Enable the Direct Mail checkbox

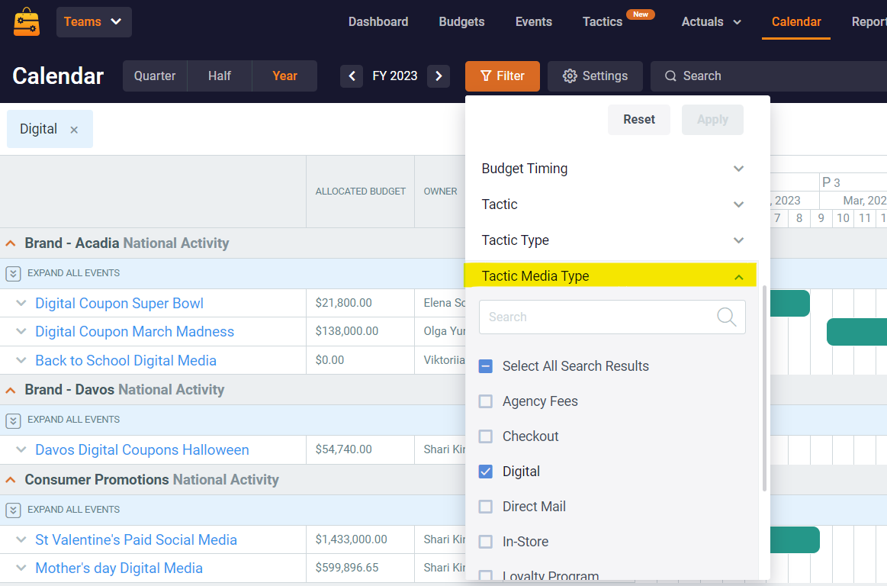pos(486,507)
